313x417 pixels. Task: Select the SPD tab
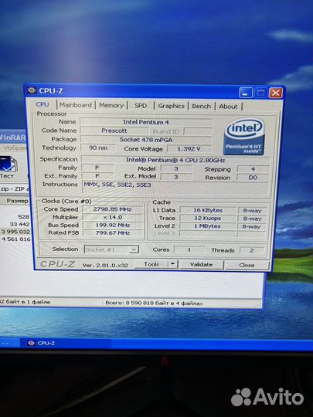point(141,106)
